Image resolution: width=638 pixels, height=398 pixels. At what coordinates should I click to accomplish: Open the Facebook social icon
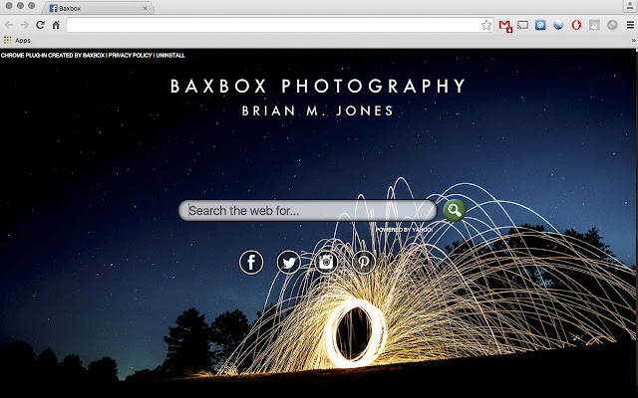251,262
